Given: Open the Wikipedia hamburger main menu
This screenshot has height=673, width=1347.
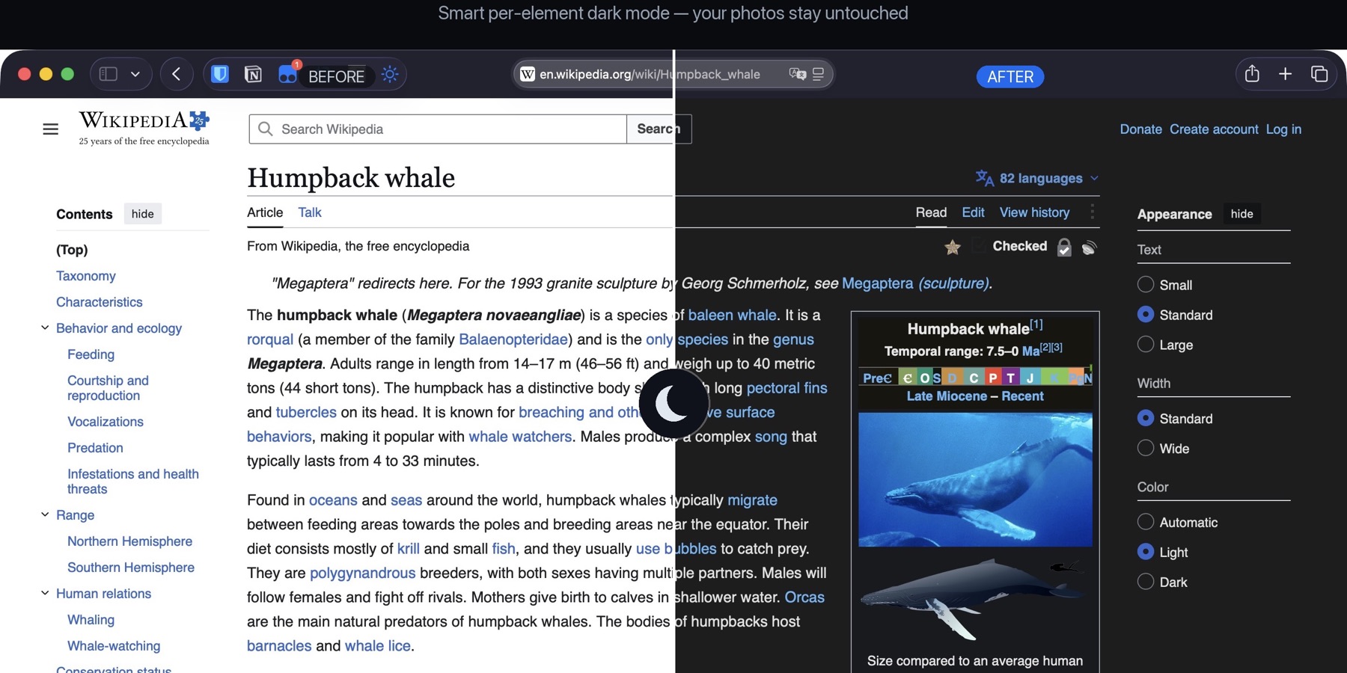Looking at the screenshot, I should click(50, 129).
